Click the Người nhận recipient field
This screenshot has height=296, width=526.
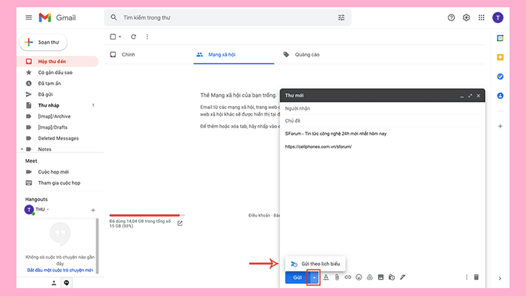pos(382,109)
